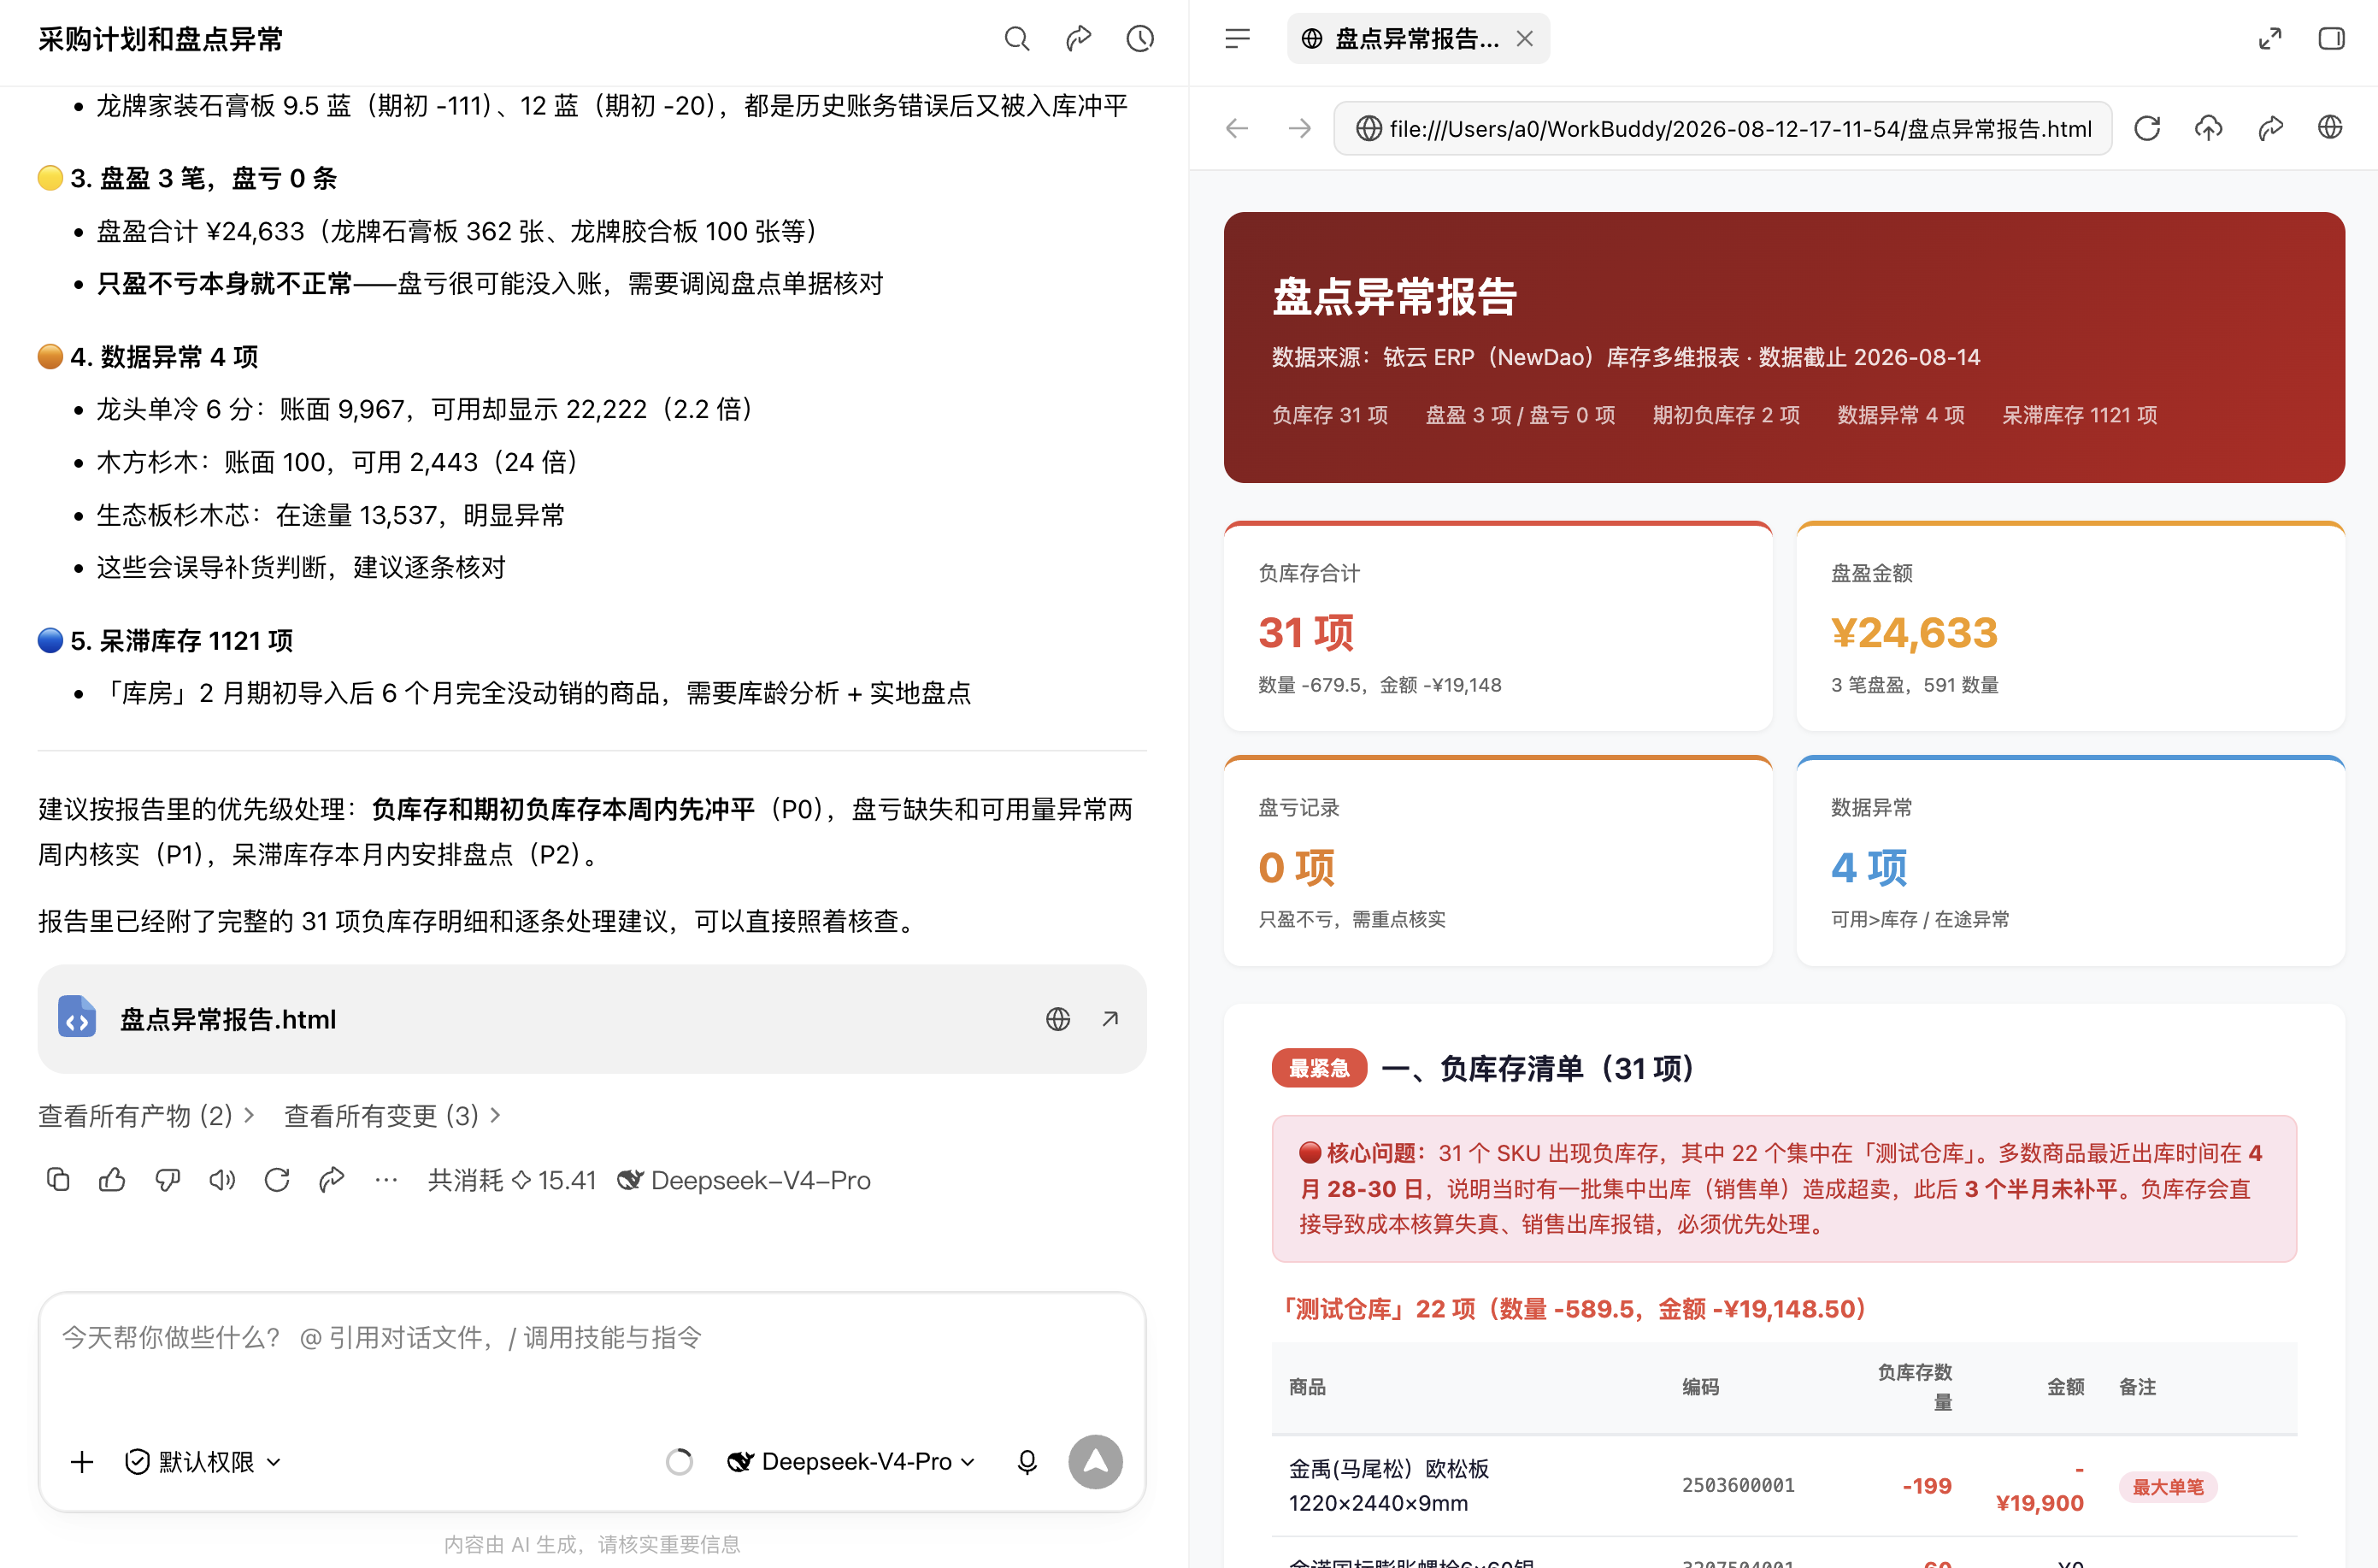Screen dimensions: 2378x1568
Task: Expand the preview panel to fullscreen
Action: click(2270, 39)
